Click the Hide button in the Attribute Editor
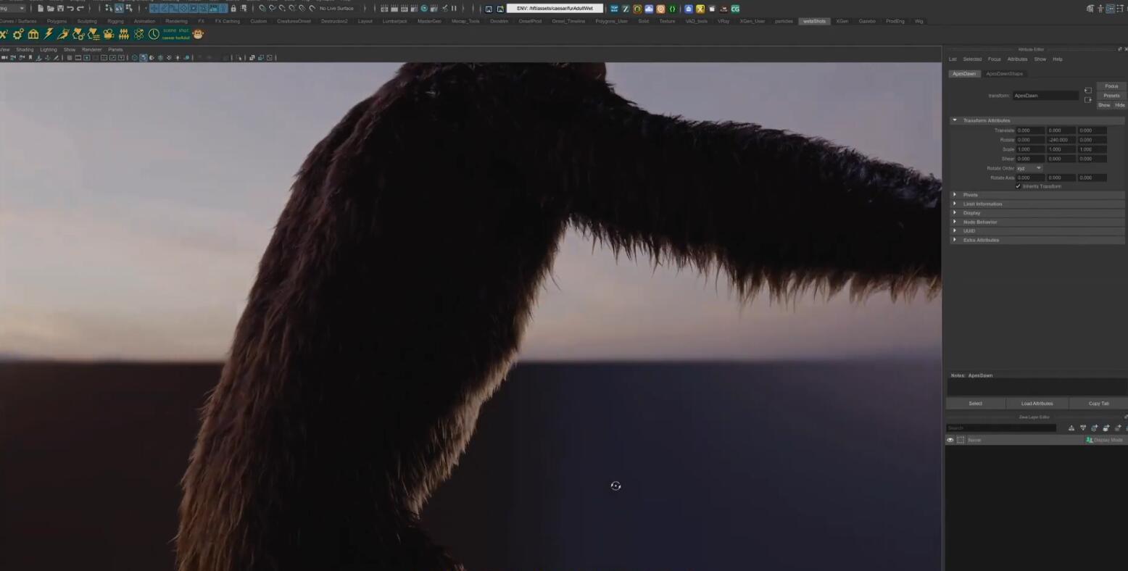1128x571 pixels. click(1120, 105)
